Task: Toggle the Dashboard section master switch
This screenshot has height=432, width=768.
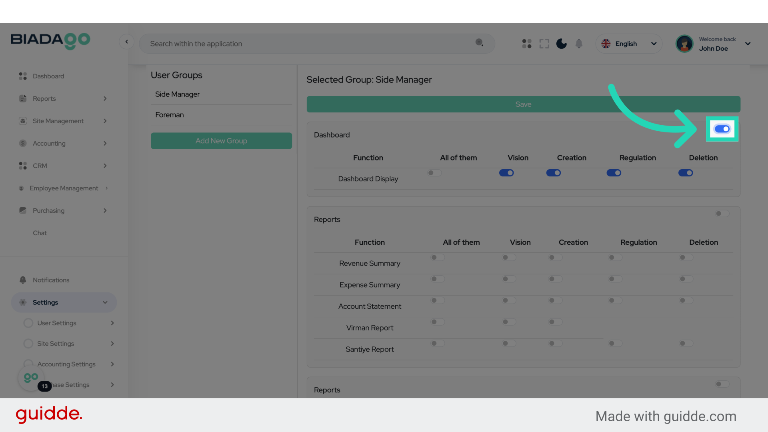Action: pyautogui.click(x=722, y=129)
